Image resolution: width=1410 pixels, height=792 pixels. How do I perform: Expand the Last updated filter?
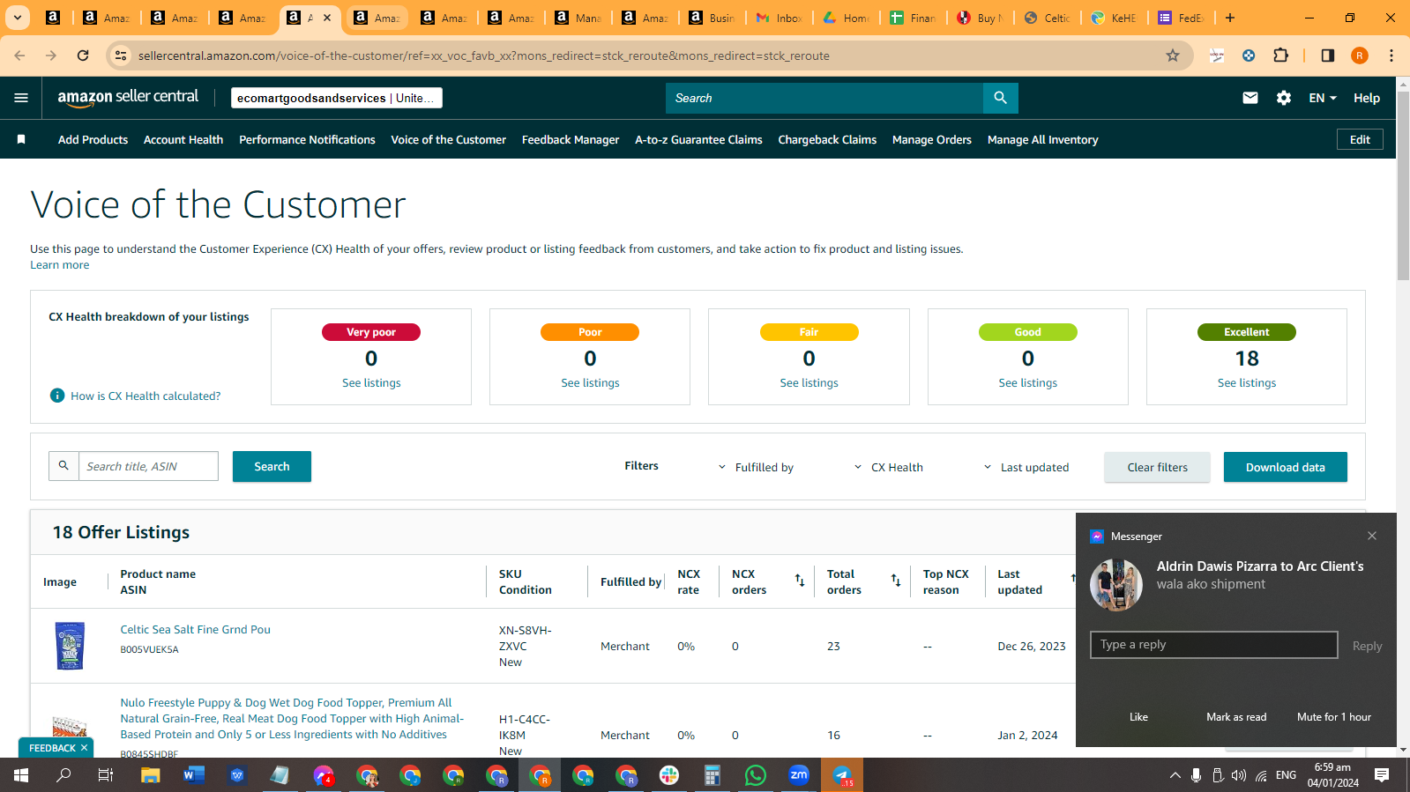(1026, 467)
